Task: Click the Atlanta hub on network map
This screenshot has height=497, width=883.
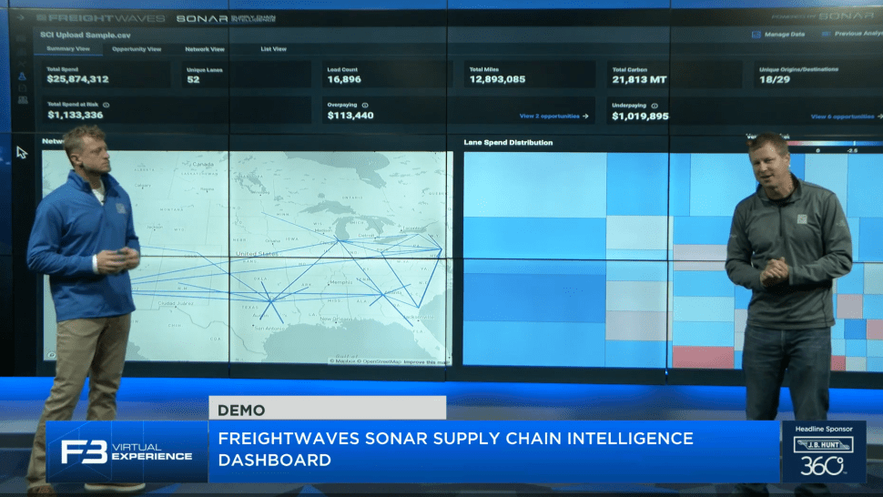Action: [383, 294]
